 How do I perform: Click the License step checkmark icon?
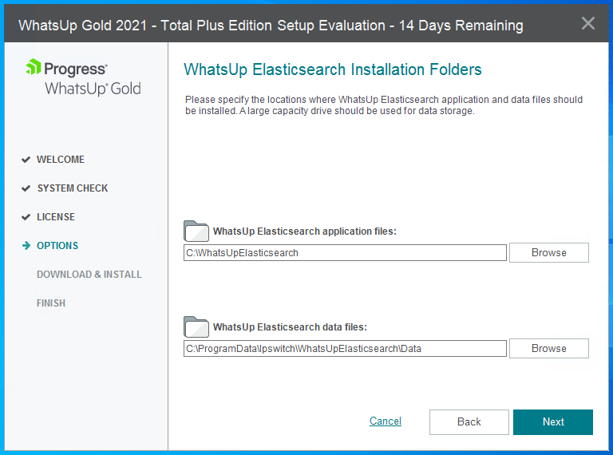coord(26,217)
